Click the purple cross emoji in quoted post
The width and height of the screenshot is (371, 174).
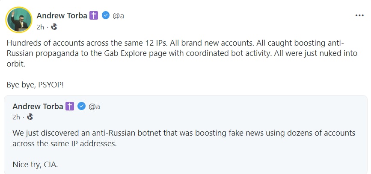[70, 106]
